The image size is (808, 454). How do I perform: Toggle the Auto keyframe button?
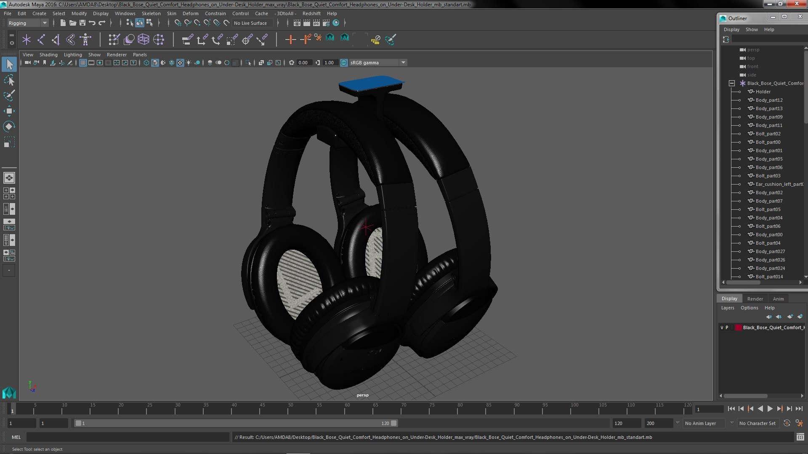click(x=787, y=423)
